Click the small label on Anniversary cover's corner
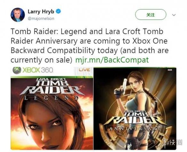 170,70
